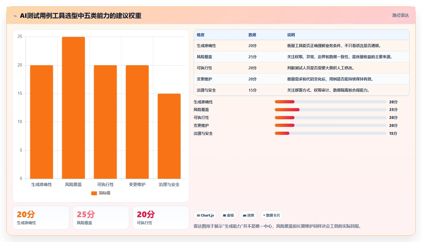Click the 25分 value in the table
Screen dimensions: 422x242
tap(253, 57)
